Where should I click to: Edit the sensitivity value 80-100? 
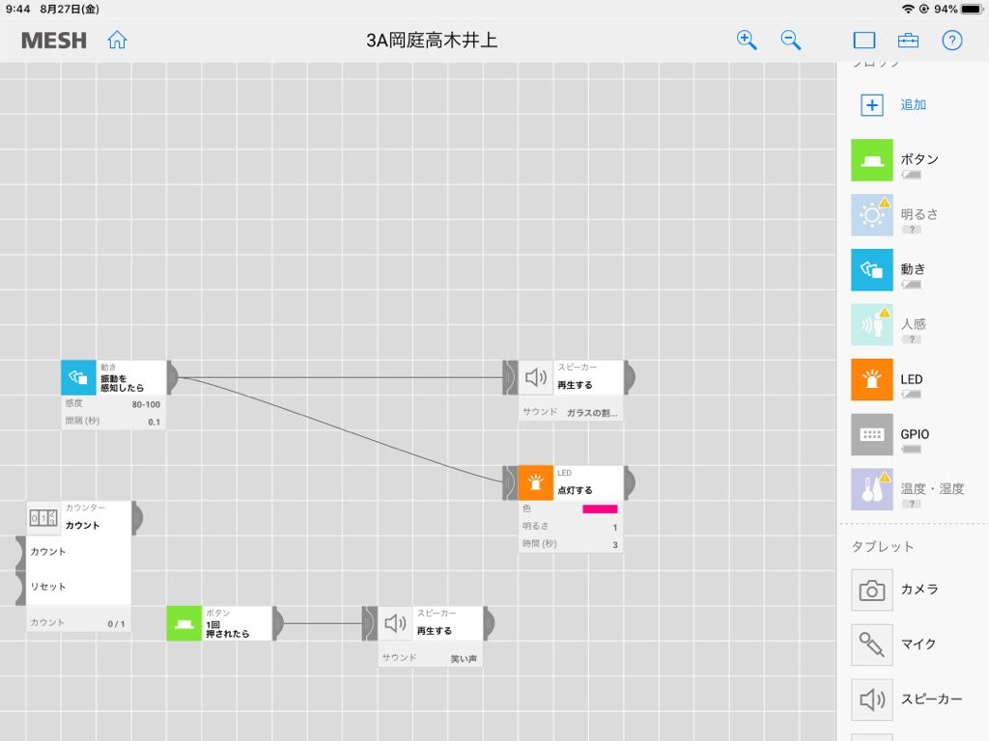coord(146,404)
